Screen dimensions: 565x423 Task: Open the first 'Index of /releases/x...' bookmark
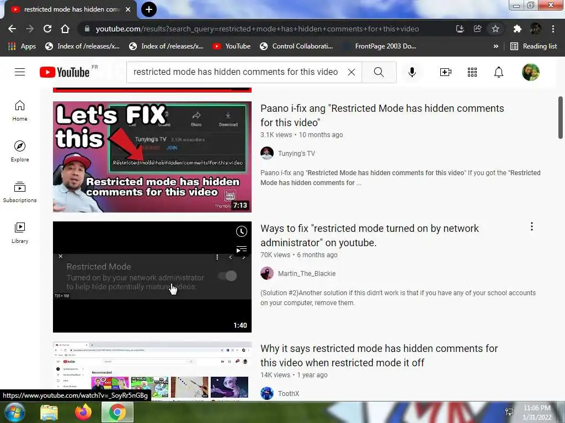83,46
